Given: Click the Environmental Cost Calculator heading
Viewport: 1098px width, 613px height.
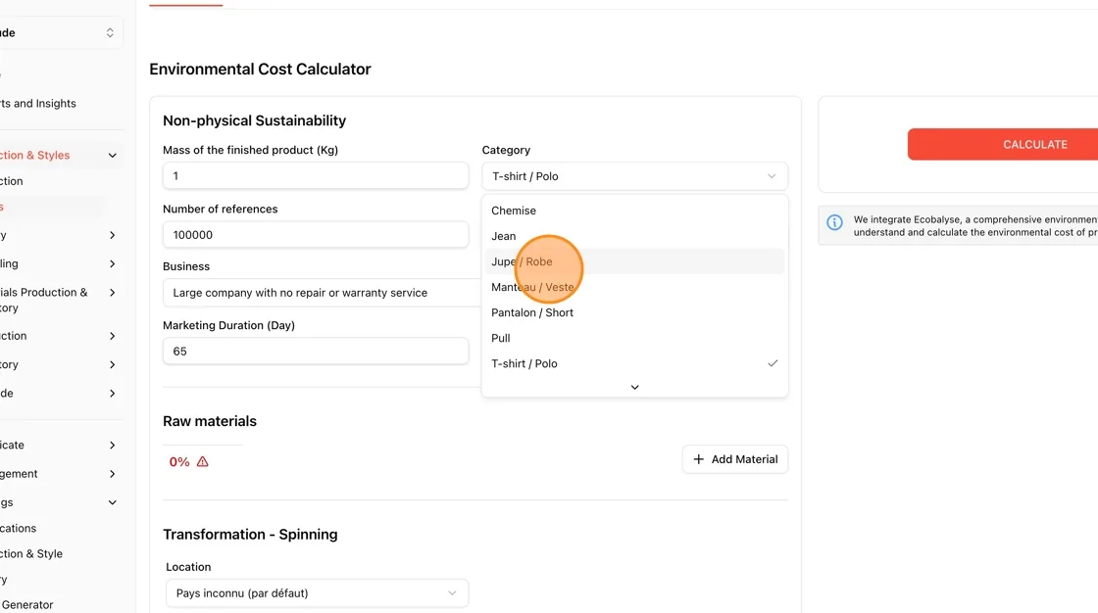Looking at the screenshot, I should point(260,70).
